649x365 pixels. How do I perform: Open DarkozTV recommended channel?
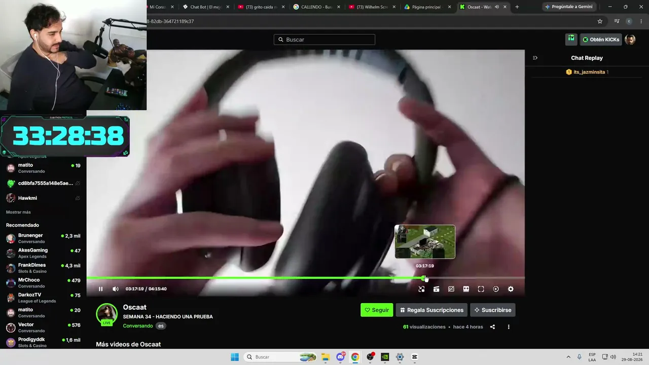[x=43, y=298]
